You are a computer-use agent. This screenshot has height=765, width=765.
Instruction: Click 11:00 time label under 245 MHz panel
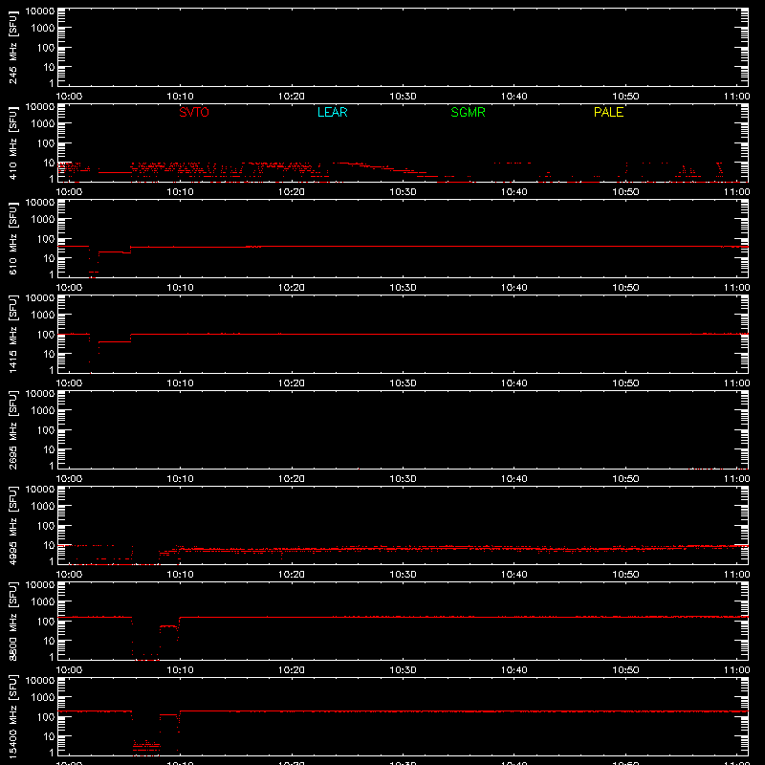[x=736, y=97]
